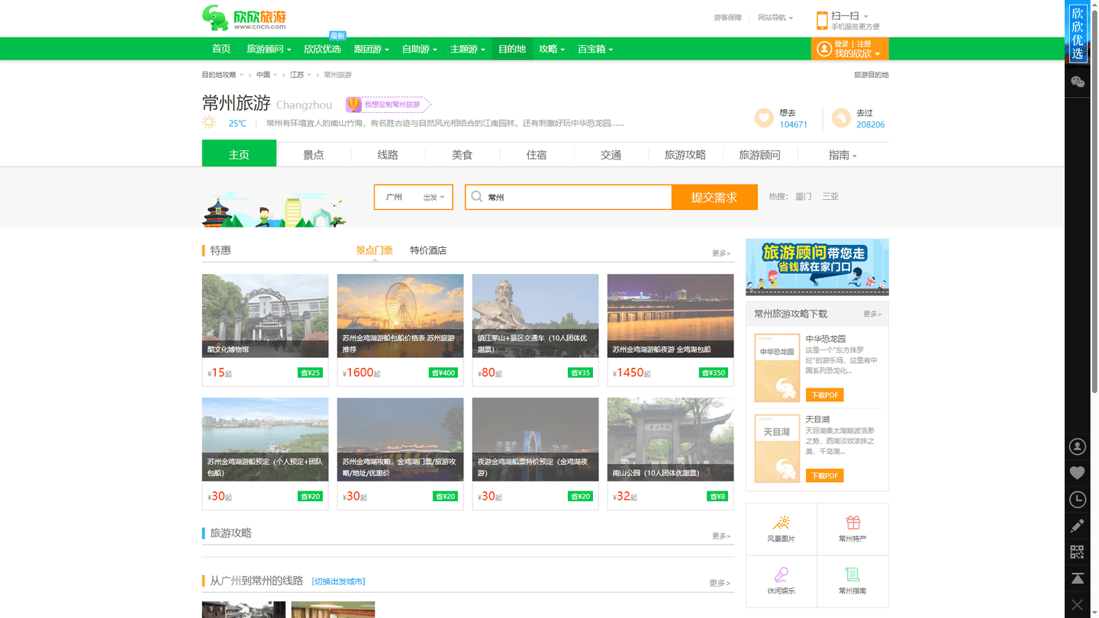Click the 旅游顾问带您走 banner ad

817,267
